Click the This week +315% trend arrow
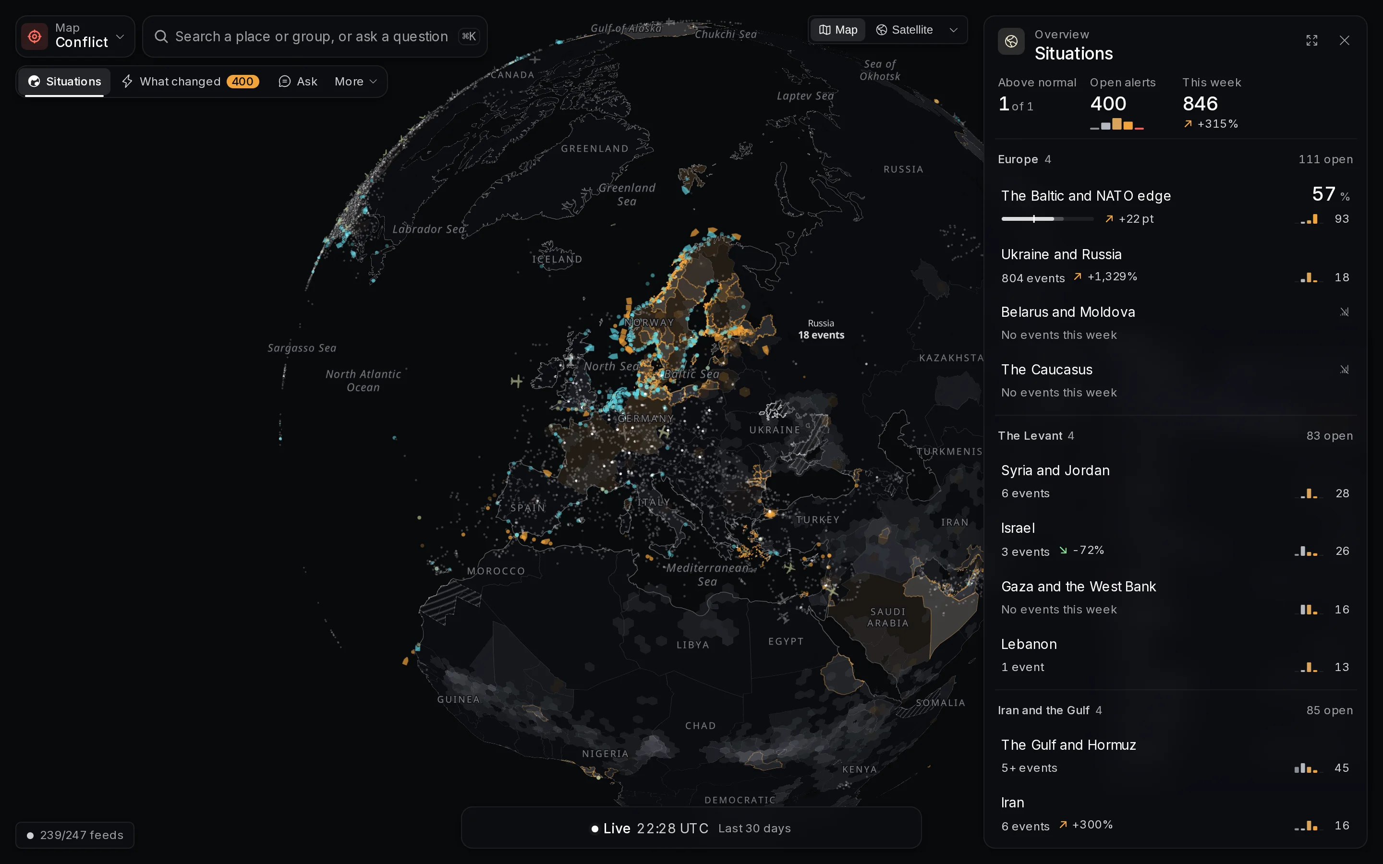Screen dimensions: 1383x864 (x=1188, y=124)
